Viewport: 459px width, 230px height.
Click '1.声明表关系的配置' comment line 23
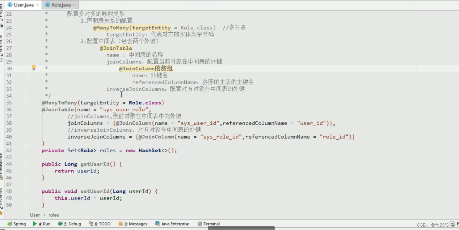pyautogui.click(x=106, y=21)
